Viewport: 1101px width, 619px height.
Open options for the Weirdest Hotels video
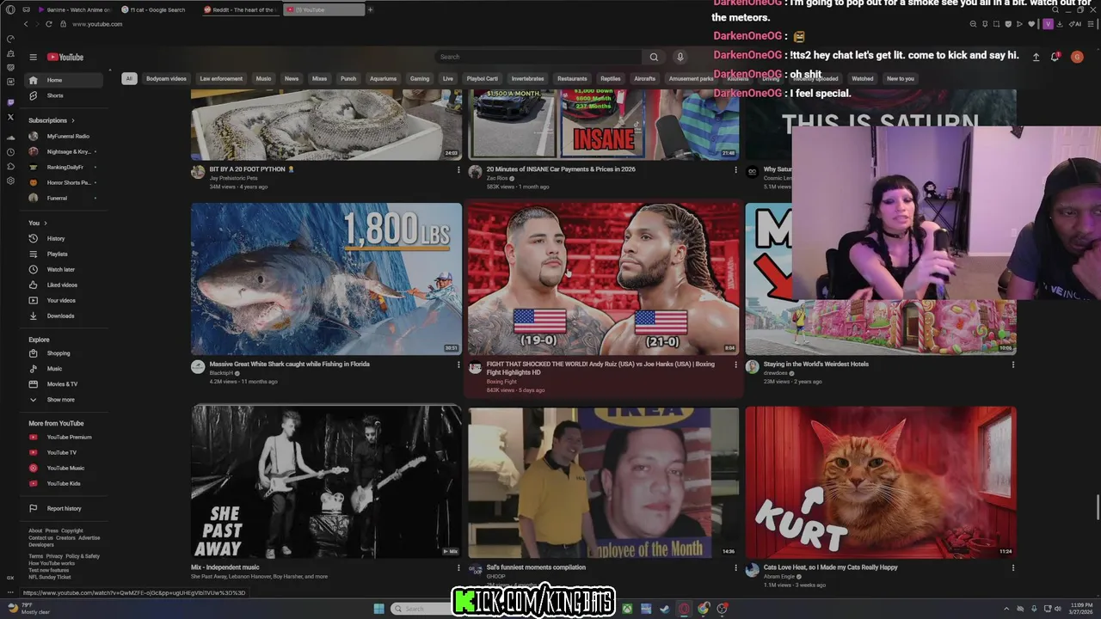pyautogui.click(x=1012, y=365)
